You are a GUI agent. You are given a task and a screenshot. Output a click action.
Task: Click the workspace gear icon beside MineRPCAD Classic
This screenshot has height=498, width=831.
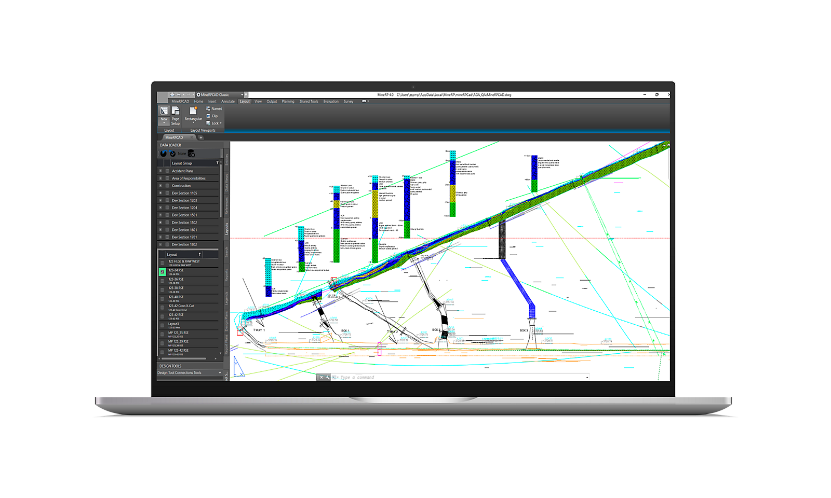pyautogui.click(x=198, y=95)
